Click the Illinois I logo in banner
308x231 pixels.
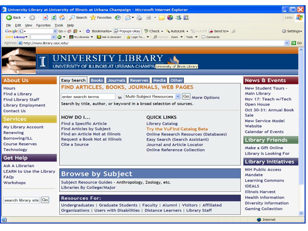[x=43, y=61]
